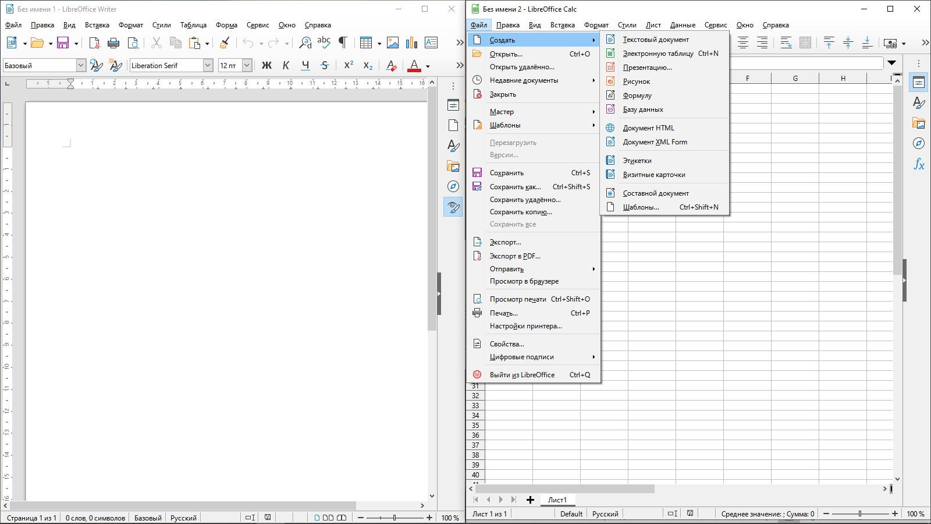931x524 pixels.
Task: Insert an image using the Writer toolbar
Action: coord(393,43)
